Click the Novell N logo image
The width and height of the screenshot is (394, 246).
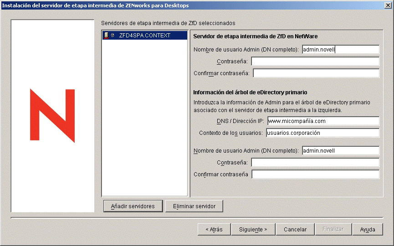tap(52, 116)
